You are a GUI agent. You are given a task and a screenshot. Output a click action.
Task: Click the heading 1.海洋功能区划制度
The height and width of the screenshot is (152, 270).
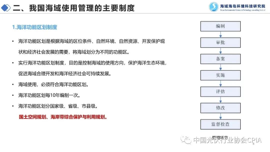35,27
